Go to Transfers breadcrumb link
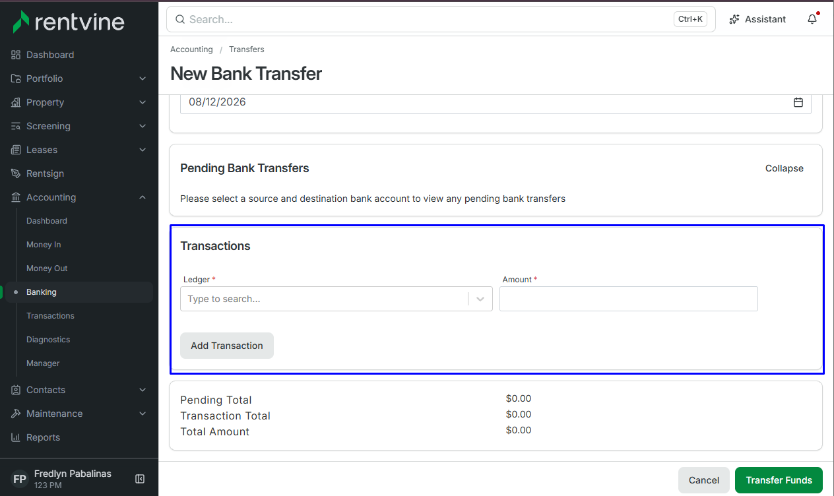The image size is (834, 496). pos(247,49)
